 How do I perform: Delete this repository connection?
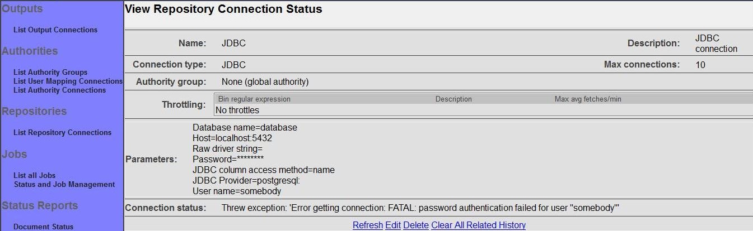416,225
